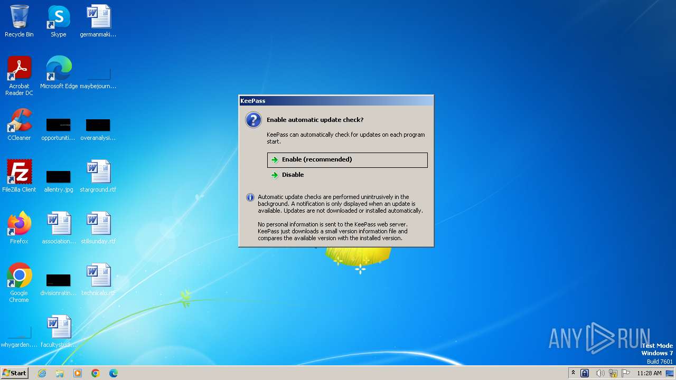This screenshot has width=676, height=380.
Task: Choose Disable automatic update check
Action: point(347,175)
